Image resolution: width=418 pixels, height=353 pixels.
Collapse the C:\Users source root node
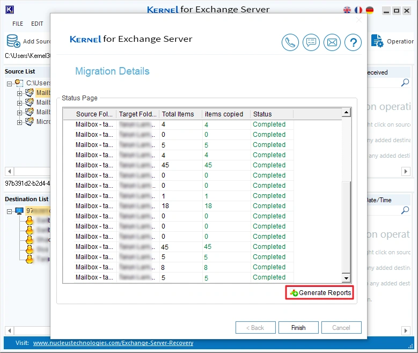pyautogui.click(x=10, y=83)
